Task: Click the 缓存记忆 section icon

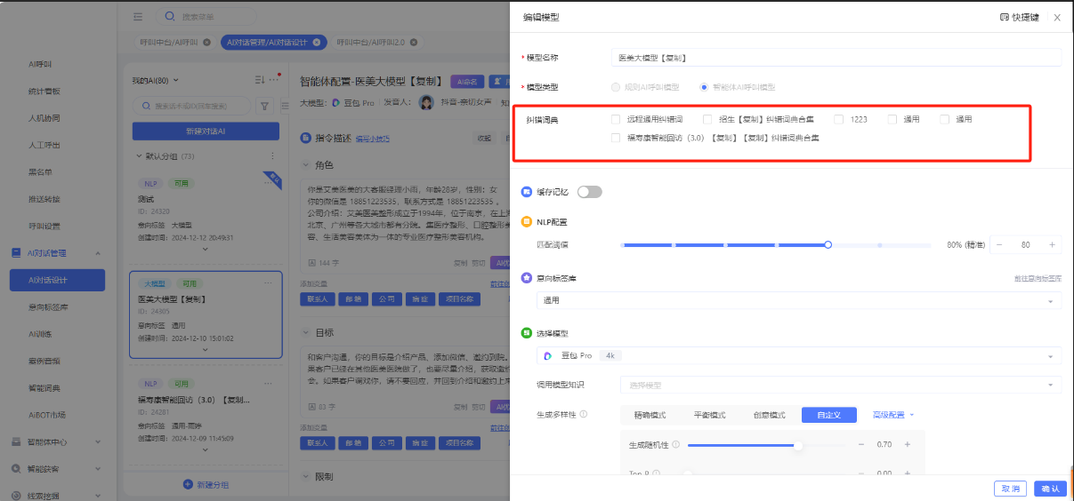Action: (x=527, y=192)
